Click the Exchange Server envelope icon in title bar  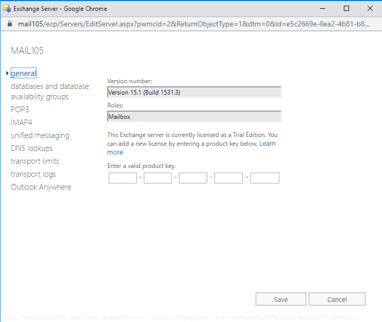(7, 9)
